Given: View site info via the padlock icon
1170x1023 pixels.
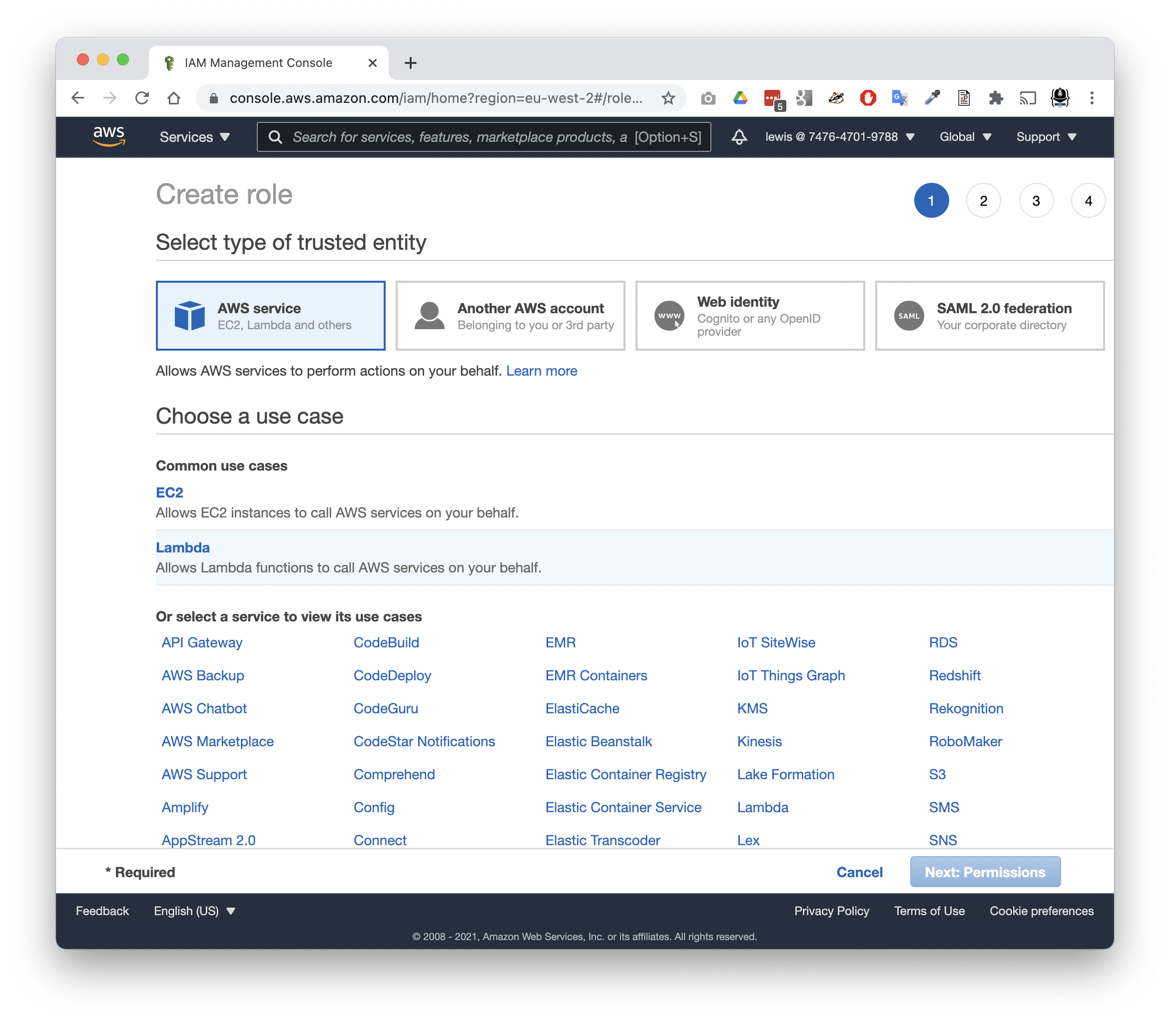Looking at the screenshot, I should (213, 98).
